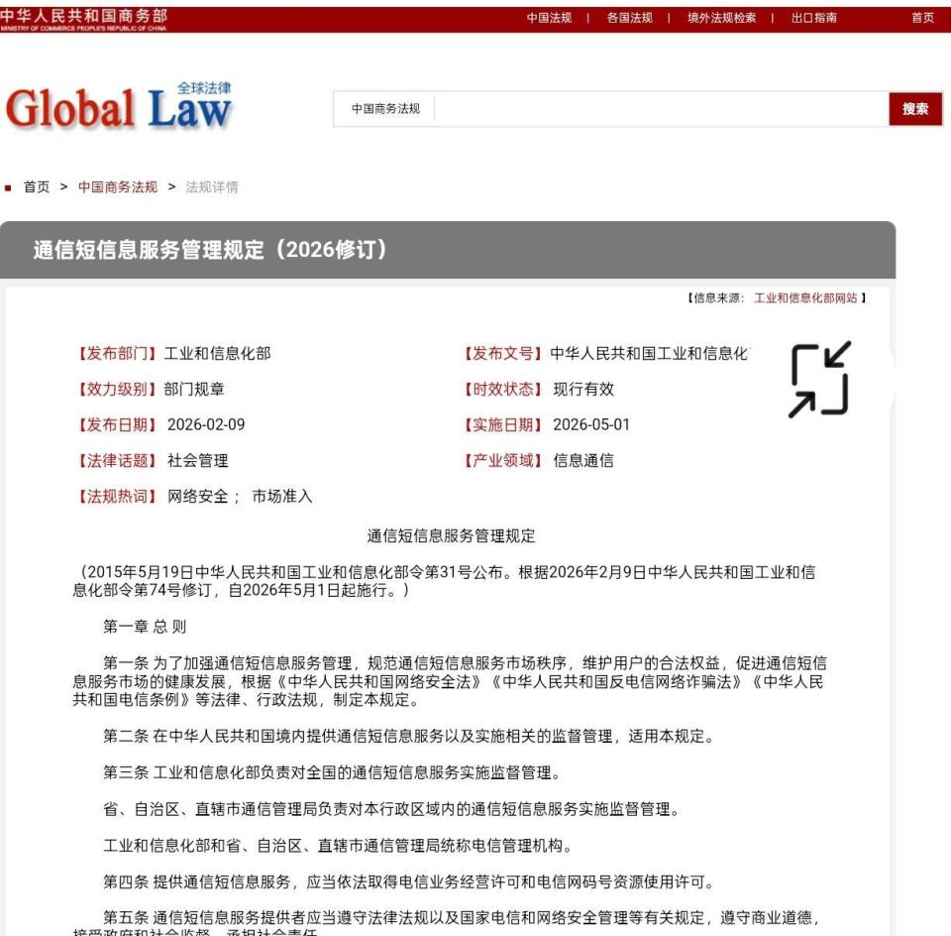Open the 中国商务法规 search category selector
Image resolution: width=951 pixels, height=936 pixels.
pyautogui.click(x=385, y=109)
